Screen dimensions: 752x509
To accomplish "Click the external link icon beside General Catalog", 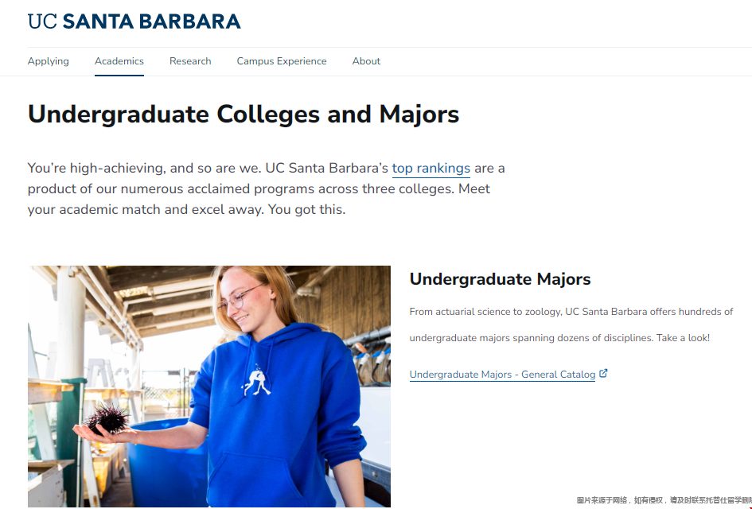I will (x=603, y=373).
